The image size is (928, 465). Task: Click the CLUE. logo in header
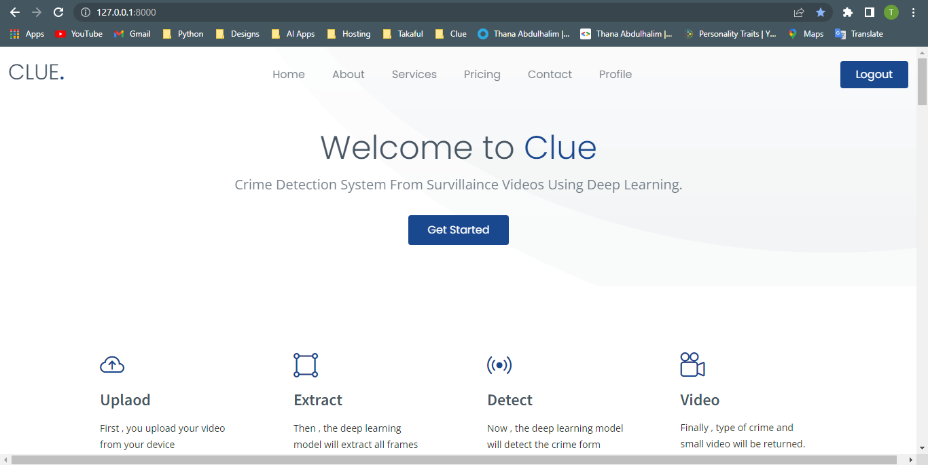[37, 73]
